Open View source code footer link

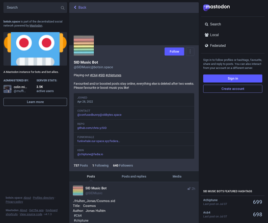31,214
